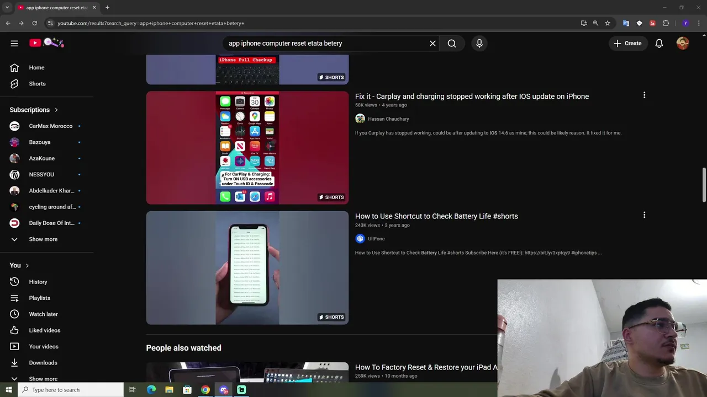Play the Carplay charging video thumbnail
This screenshot has width=707, height=397.
point(247,148)
